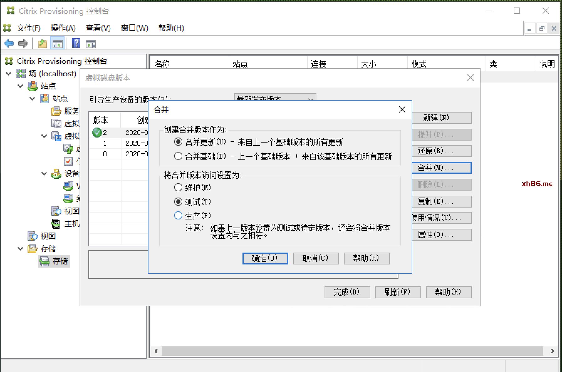Click the up-one-level folder toolbar icon
Viewport: 562px width, 372px height.
tap(42, 43)
